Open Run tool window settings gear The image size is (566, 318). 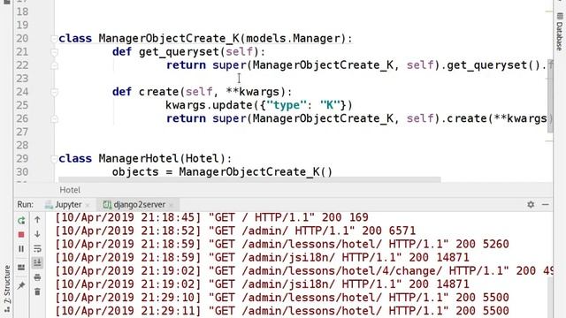pyautogui.click(x=531, y=204)
